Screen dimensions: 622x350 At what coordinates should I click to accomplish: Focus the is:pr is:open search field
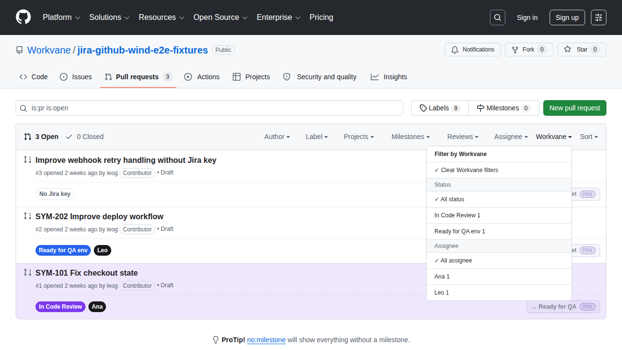(x=209, y=108)
